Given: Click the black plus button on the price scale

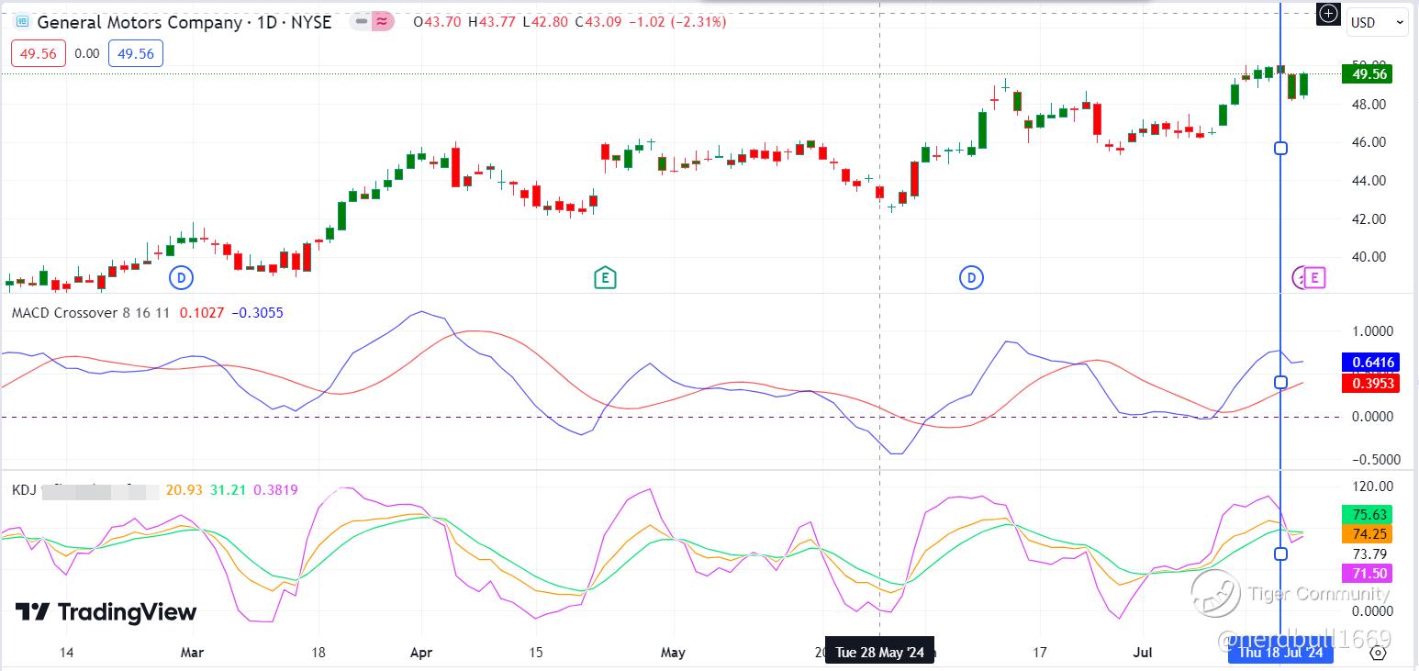Looking at the screenshot, I should 1328,14.
